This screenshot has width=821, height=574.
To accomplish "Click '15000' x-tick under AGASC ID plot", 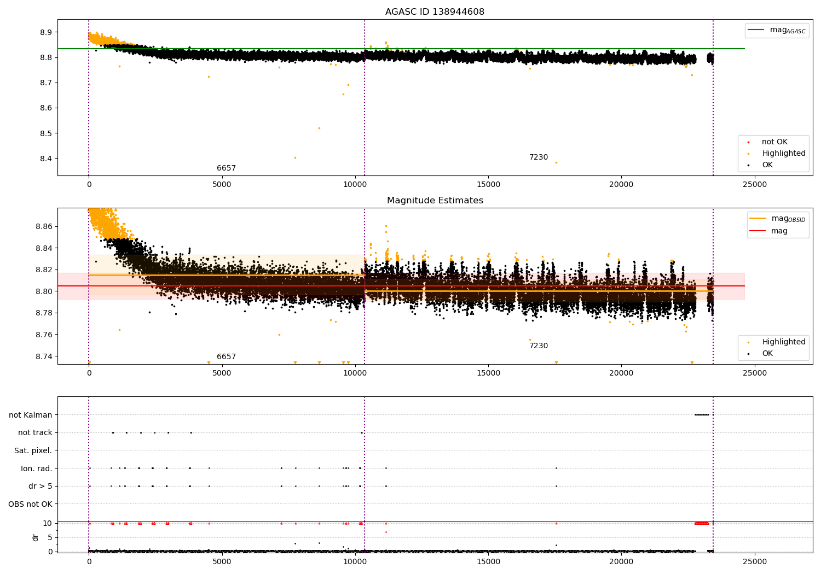I will click(488, 185).
